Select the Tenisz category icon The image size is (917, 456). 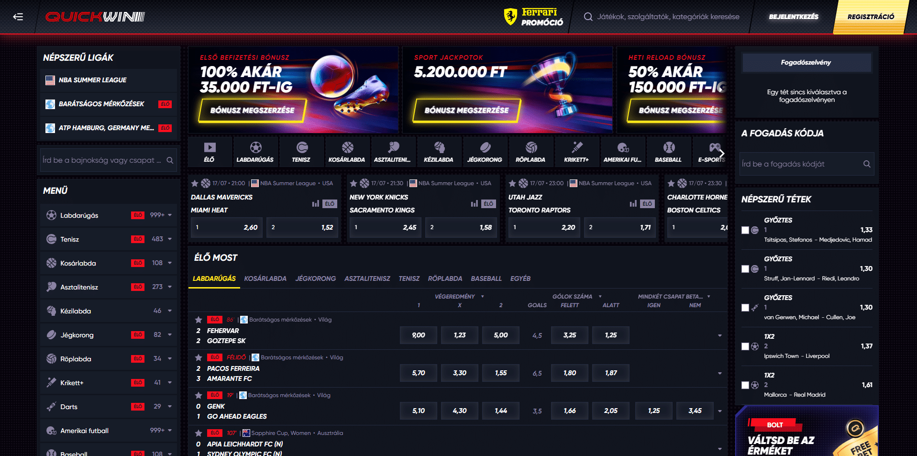[301, 147]
